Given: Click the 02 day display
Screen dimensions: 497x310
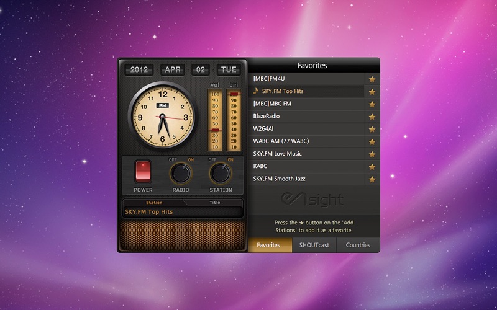Looking at the screenshot, I should coord(200,69).
